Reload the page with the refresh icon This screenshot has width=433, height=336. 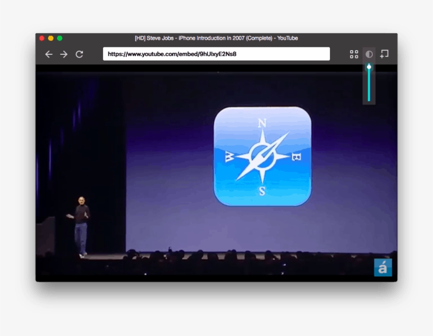coord(79,54)
